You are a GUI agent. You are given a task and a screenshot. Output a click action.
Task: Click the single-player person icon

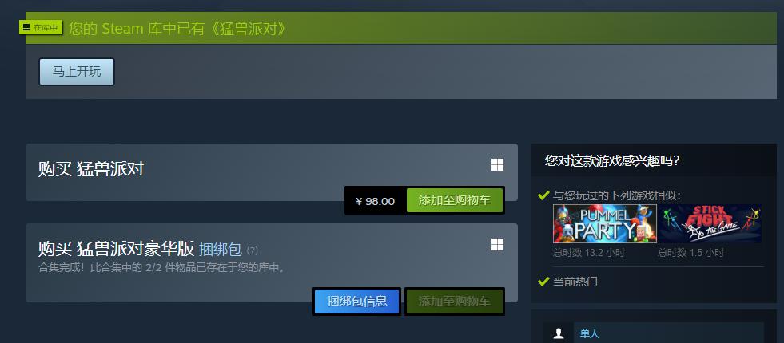coord(559,333)
